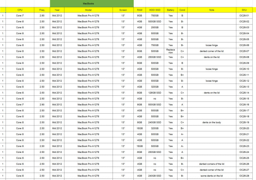Select the 750GB cell in row OC26-01

pos(155,16)
